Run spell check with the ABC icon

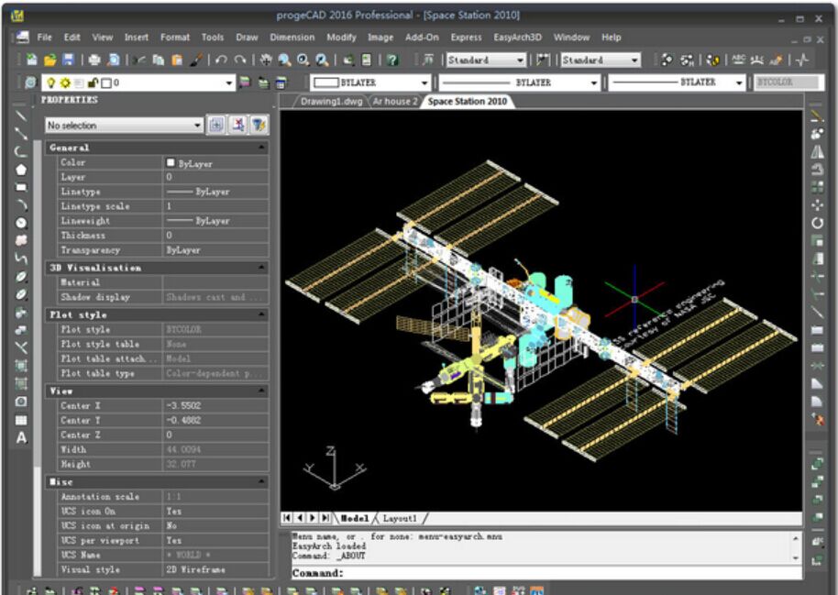739,60
